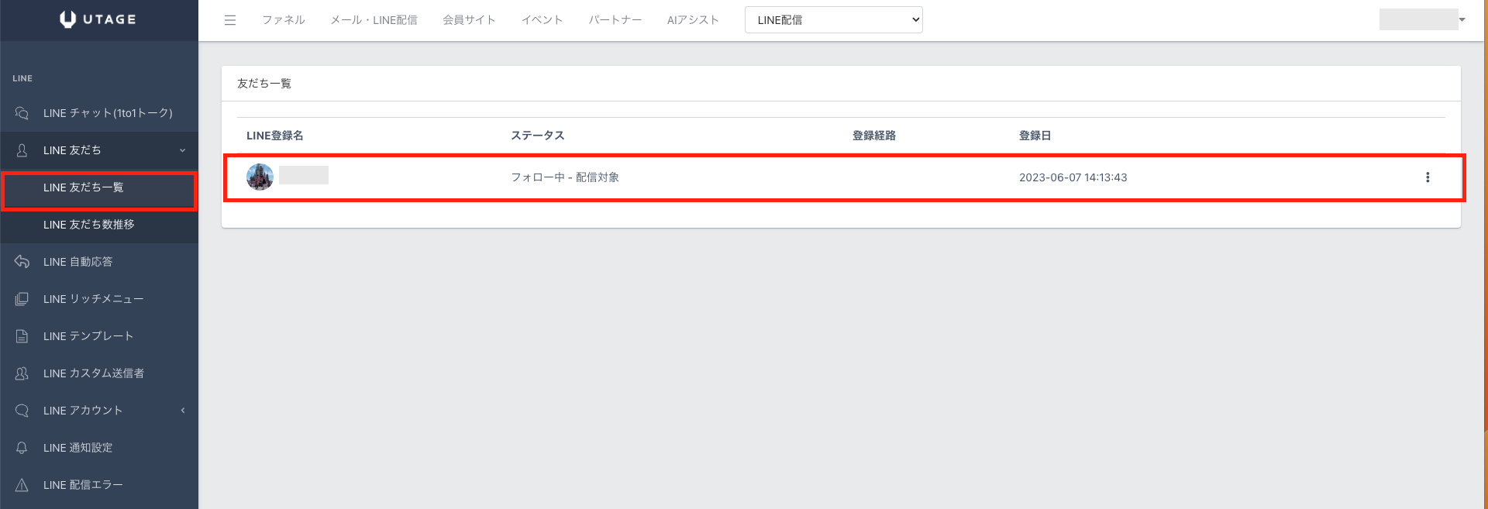
Task: Open the ファネル menu
Action: click(283, 20)
